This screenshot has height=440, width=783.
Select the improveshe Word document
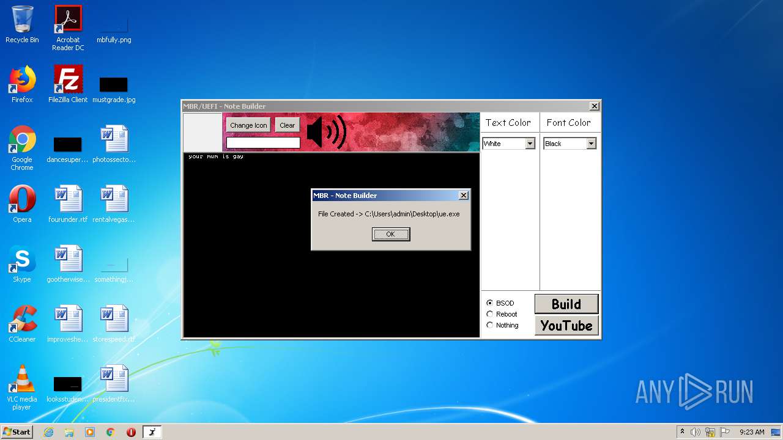click(x=68, y=324)
